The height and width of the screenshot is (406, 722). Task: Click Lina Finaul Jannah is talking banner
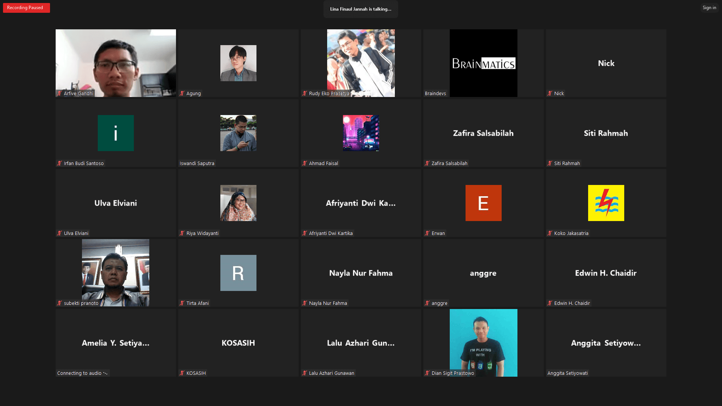pos(361,9)
